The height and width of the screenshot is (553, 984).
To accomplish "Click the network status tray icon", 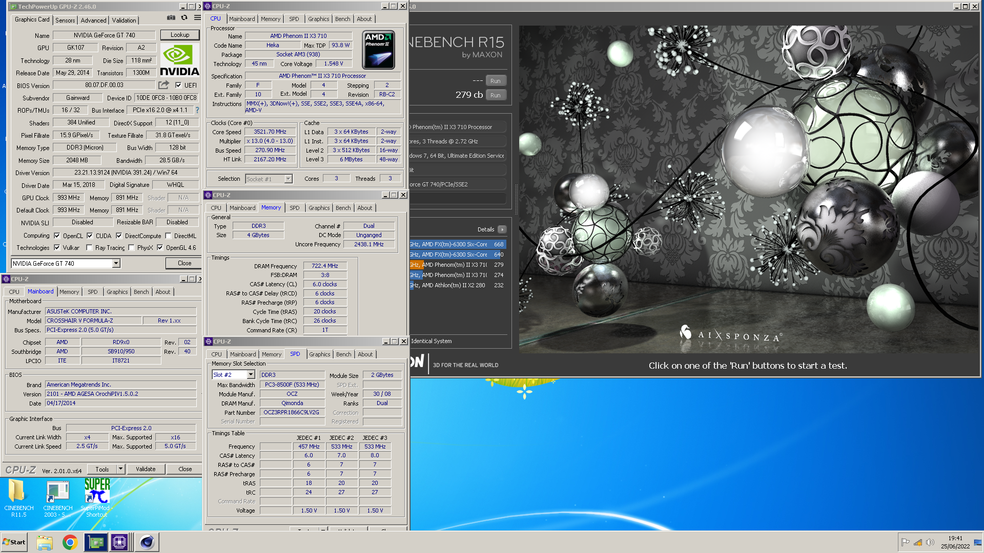I will pos(917,543).
